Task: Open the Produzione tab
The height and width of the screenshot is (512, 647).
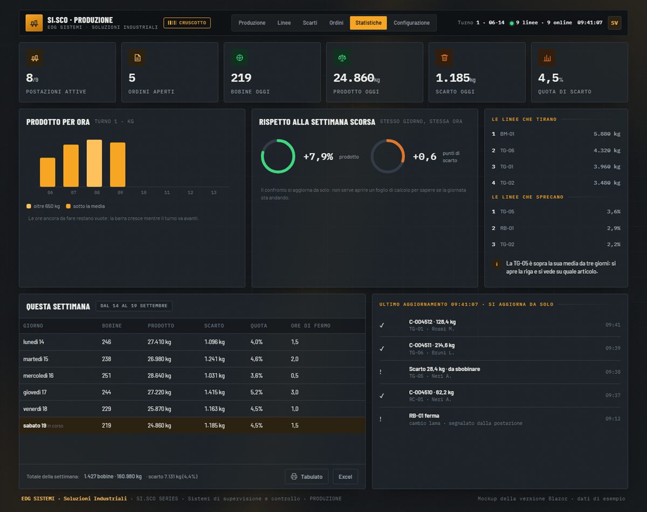Action: [252, 23]
